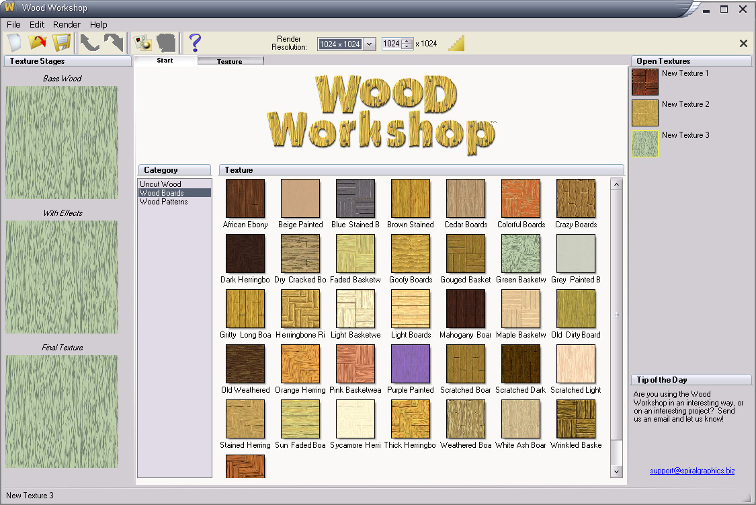This screenshot has height=505, width=756.
Task: Click the Redo arrow icon
Action: click(114, 43)
